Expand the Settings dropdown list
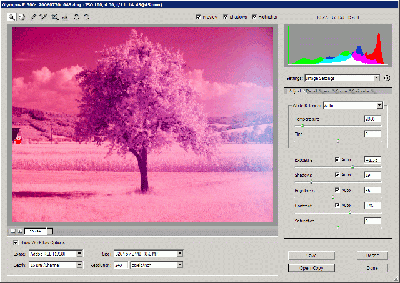This screenshot has width=400, height=283. 376,78
